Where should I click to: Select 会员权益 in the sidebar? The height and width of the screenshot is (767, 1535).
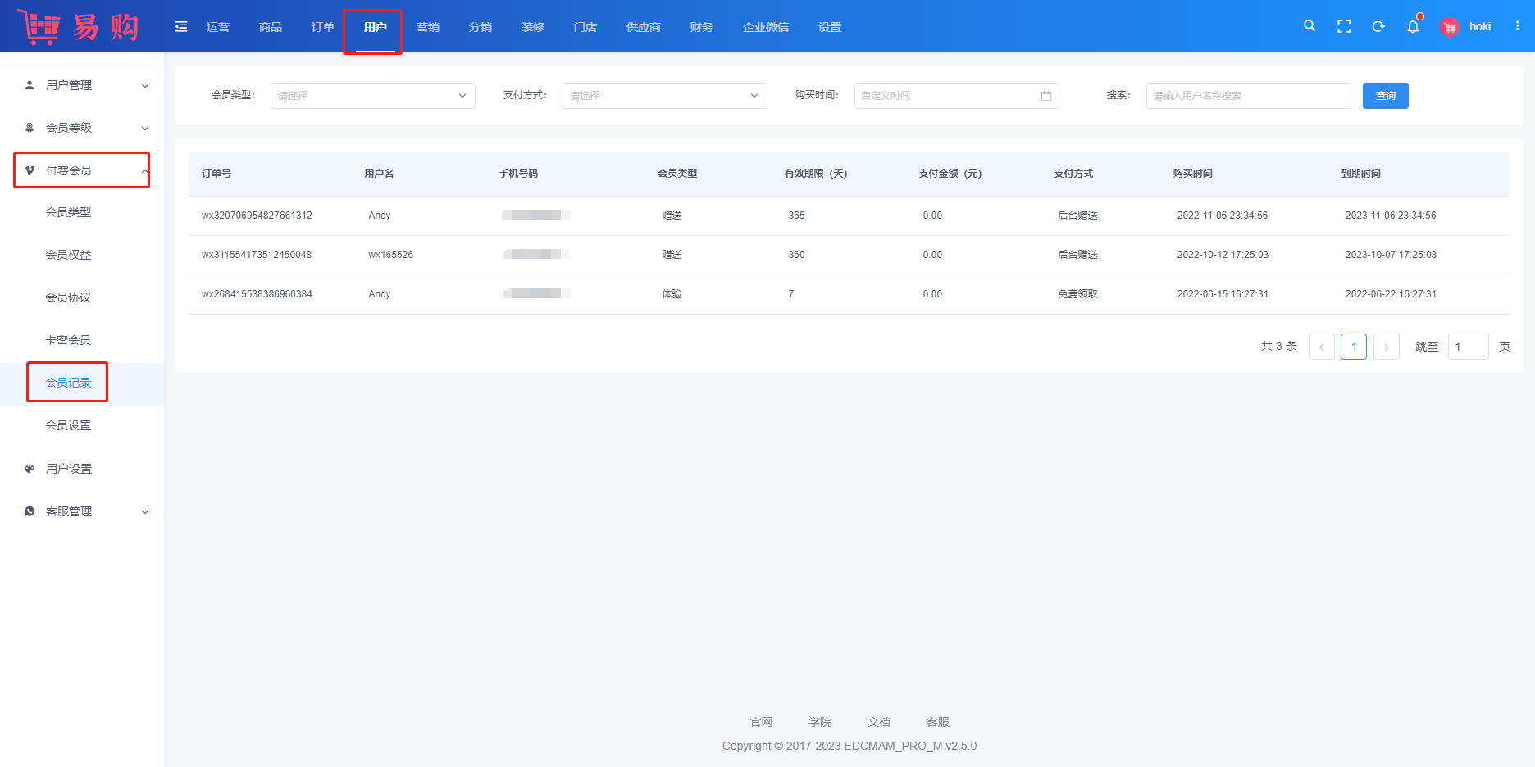(68, 255)
